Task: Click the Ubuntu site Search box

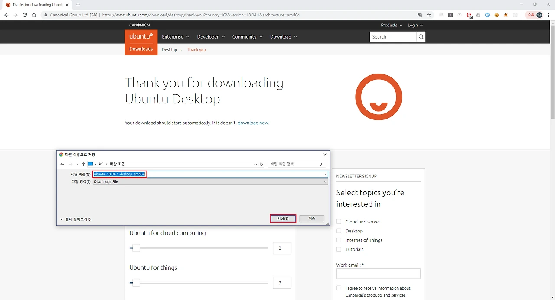Action: point(393,37)
